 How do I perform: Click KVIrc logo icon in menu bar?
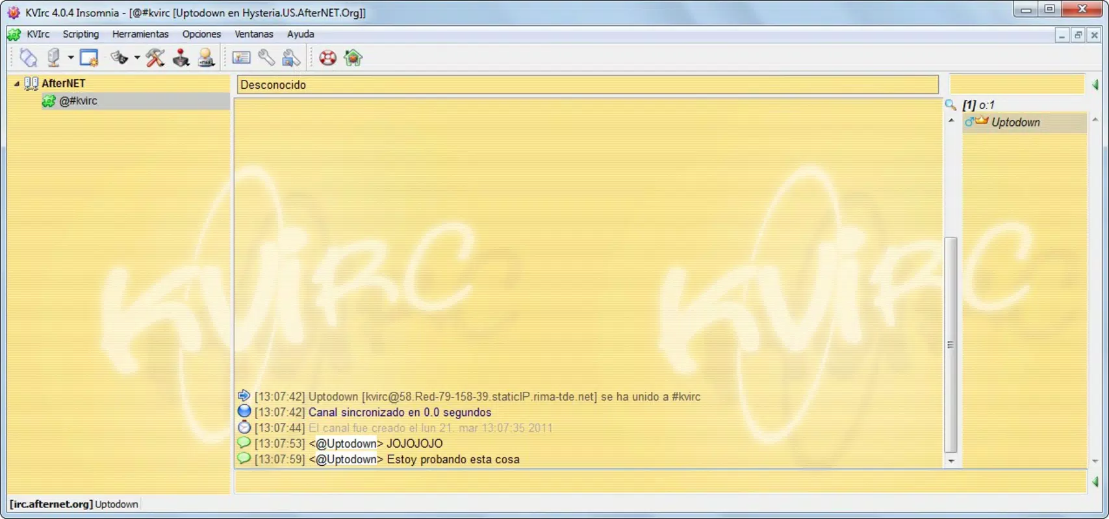coord(14,34)
